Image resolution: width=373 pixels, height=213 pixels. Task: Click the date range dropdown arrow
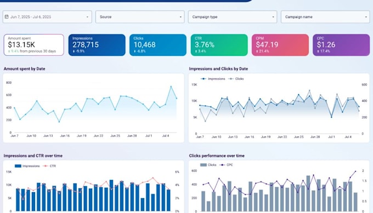[x=87, y=17]
